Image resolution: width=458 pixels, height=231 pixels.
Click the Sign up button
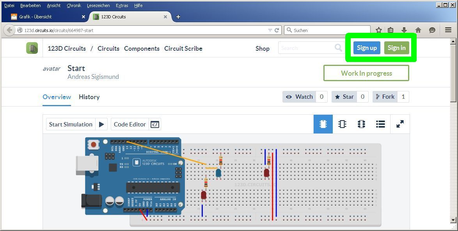(367, 48)
